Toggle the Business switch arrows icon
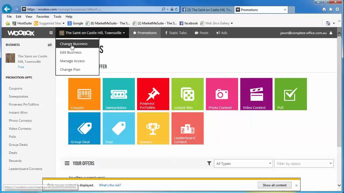The image size is (344, 193). click(x=50, y=45)
